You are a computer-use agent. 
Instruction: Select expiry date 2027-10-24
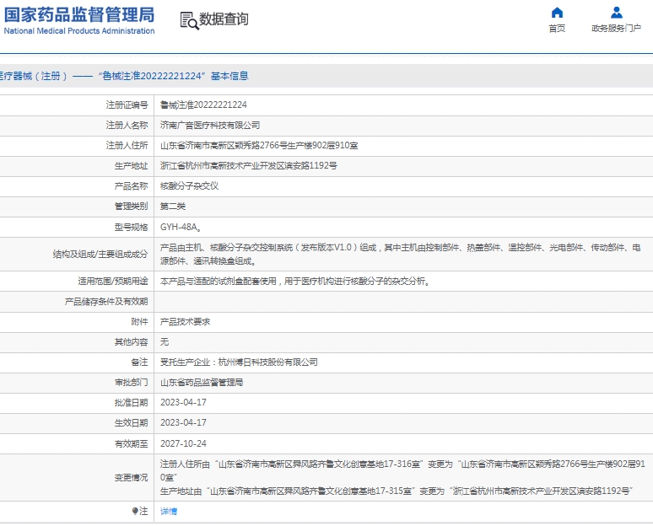pyautogui.click(x=183, y=444)
